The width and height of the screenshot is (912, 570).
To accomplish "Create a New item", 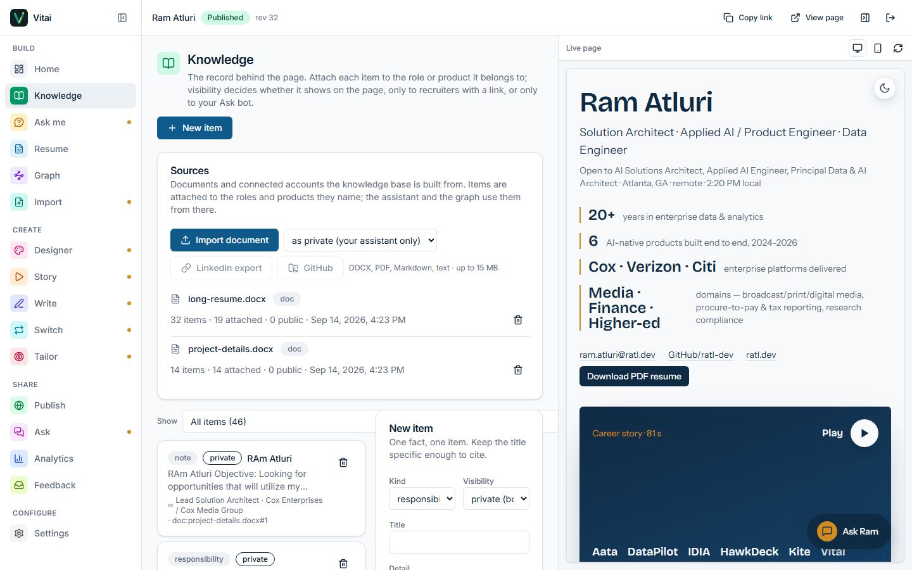I will (194, 128).
